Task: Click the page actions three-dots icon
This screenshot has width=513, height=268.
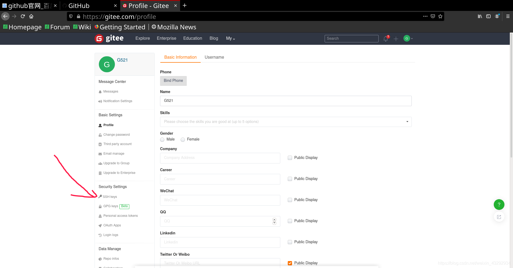Action: (425, 16)
